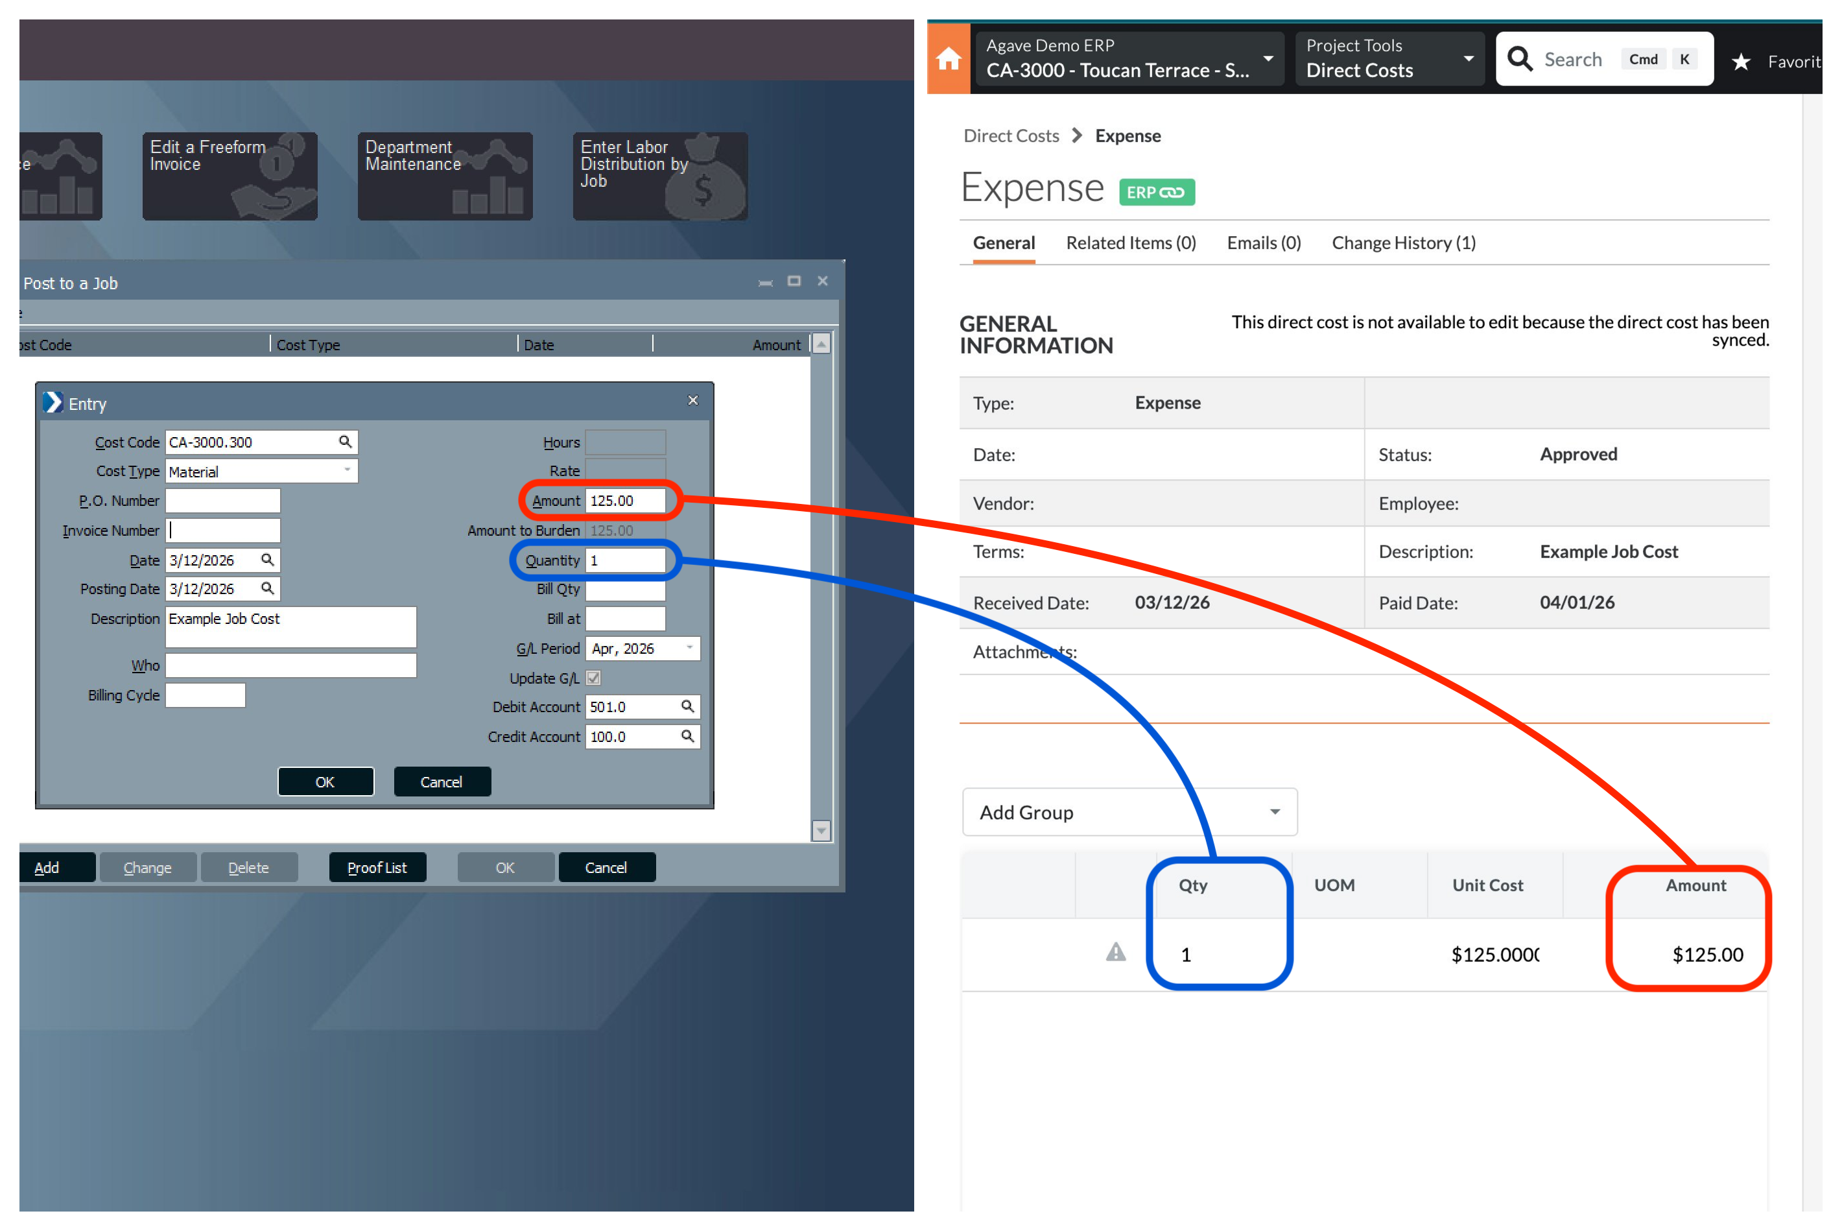Image resolution: width=1842 pixels, height=1231 pixels.
Task: Click the Favorites star icon
Action: click(x=1742, y=61)
